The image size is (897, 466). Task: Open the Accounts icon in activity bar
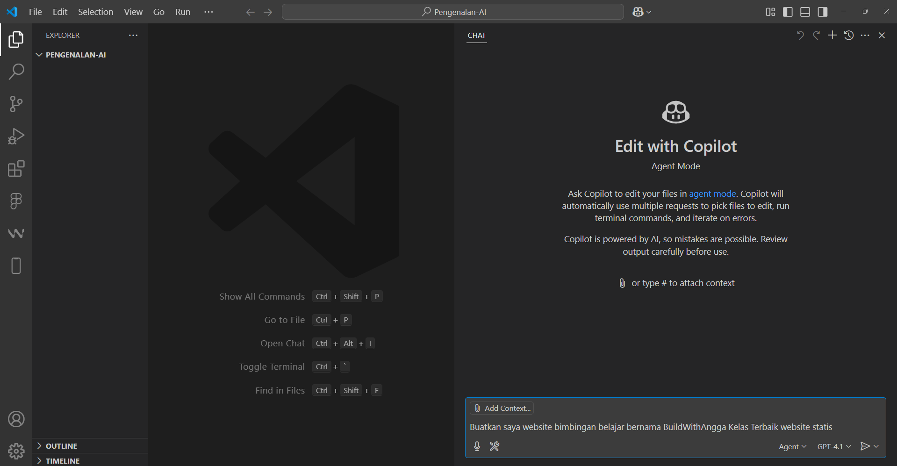(16, 419)
